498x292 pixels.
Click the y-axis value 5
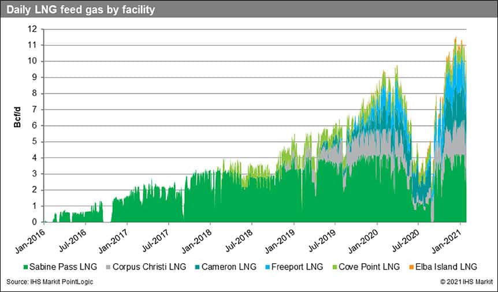click(35, 142)
